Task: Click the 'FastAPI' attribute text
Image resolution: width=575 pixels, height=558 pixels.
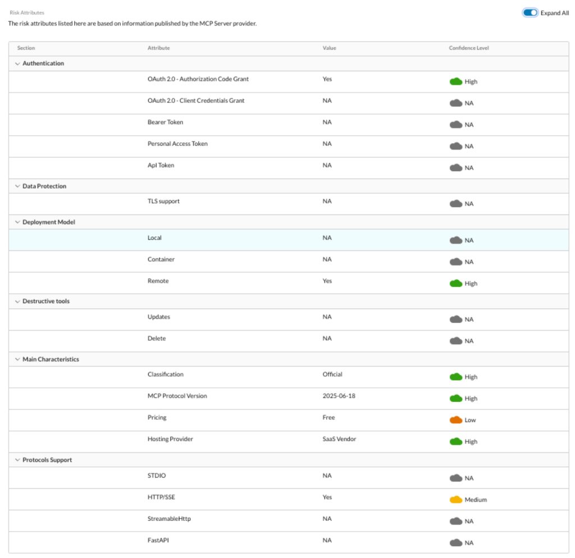Action: click(x=158, y=541)
